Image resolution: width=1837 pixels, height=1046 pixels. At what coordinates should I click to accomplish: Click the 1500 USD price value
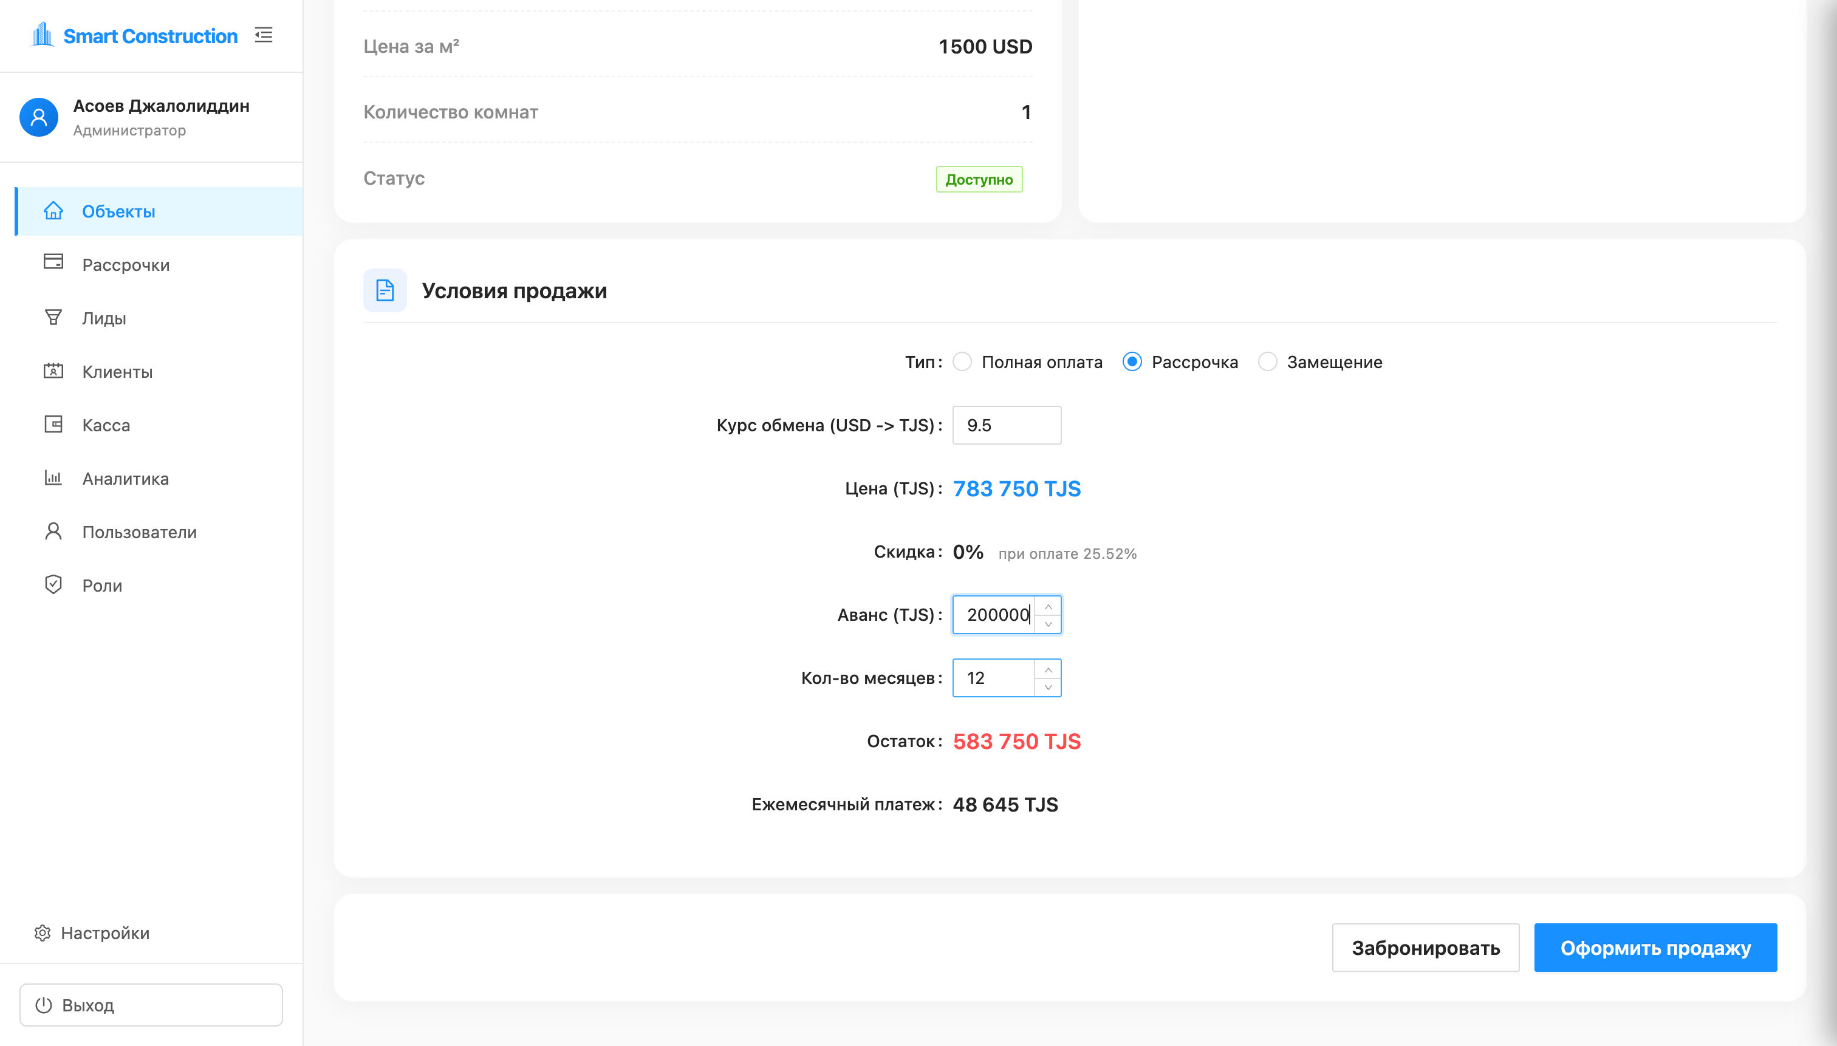pos(985,46)
